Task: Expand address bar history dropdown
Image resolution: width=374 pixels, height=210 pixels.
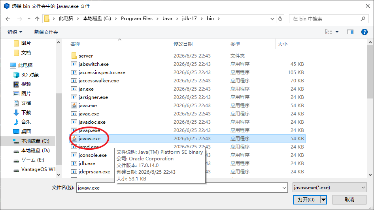Action: coord(272,19)
